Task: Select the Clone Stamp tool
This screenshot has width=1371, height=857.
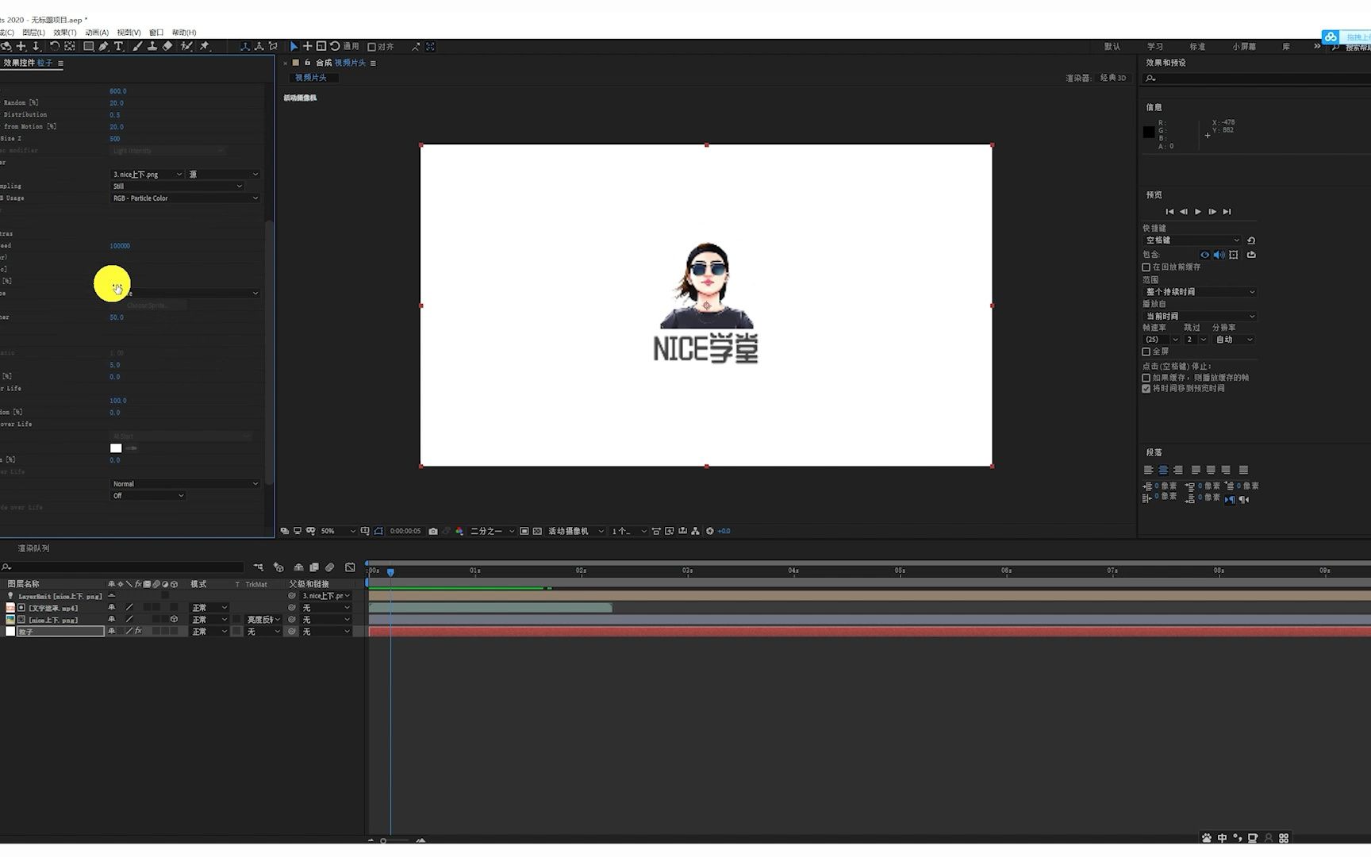Action: click(152, 47)
